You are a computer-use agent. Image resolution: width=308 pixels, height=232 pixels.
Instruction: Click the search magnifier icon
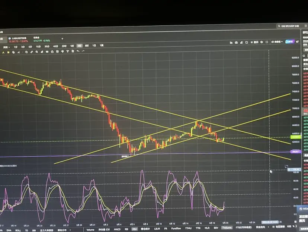pos(279,26)
